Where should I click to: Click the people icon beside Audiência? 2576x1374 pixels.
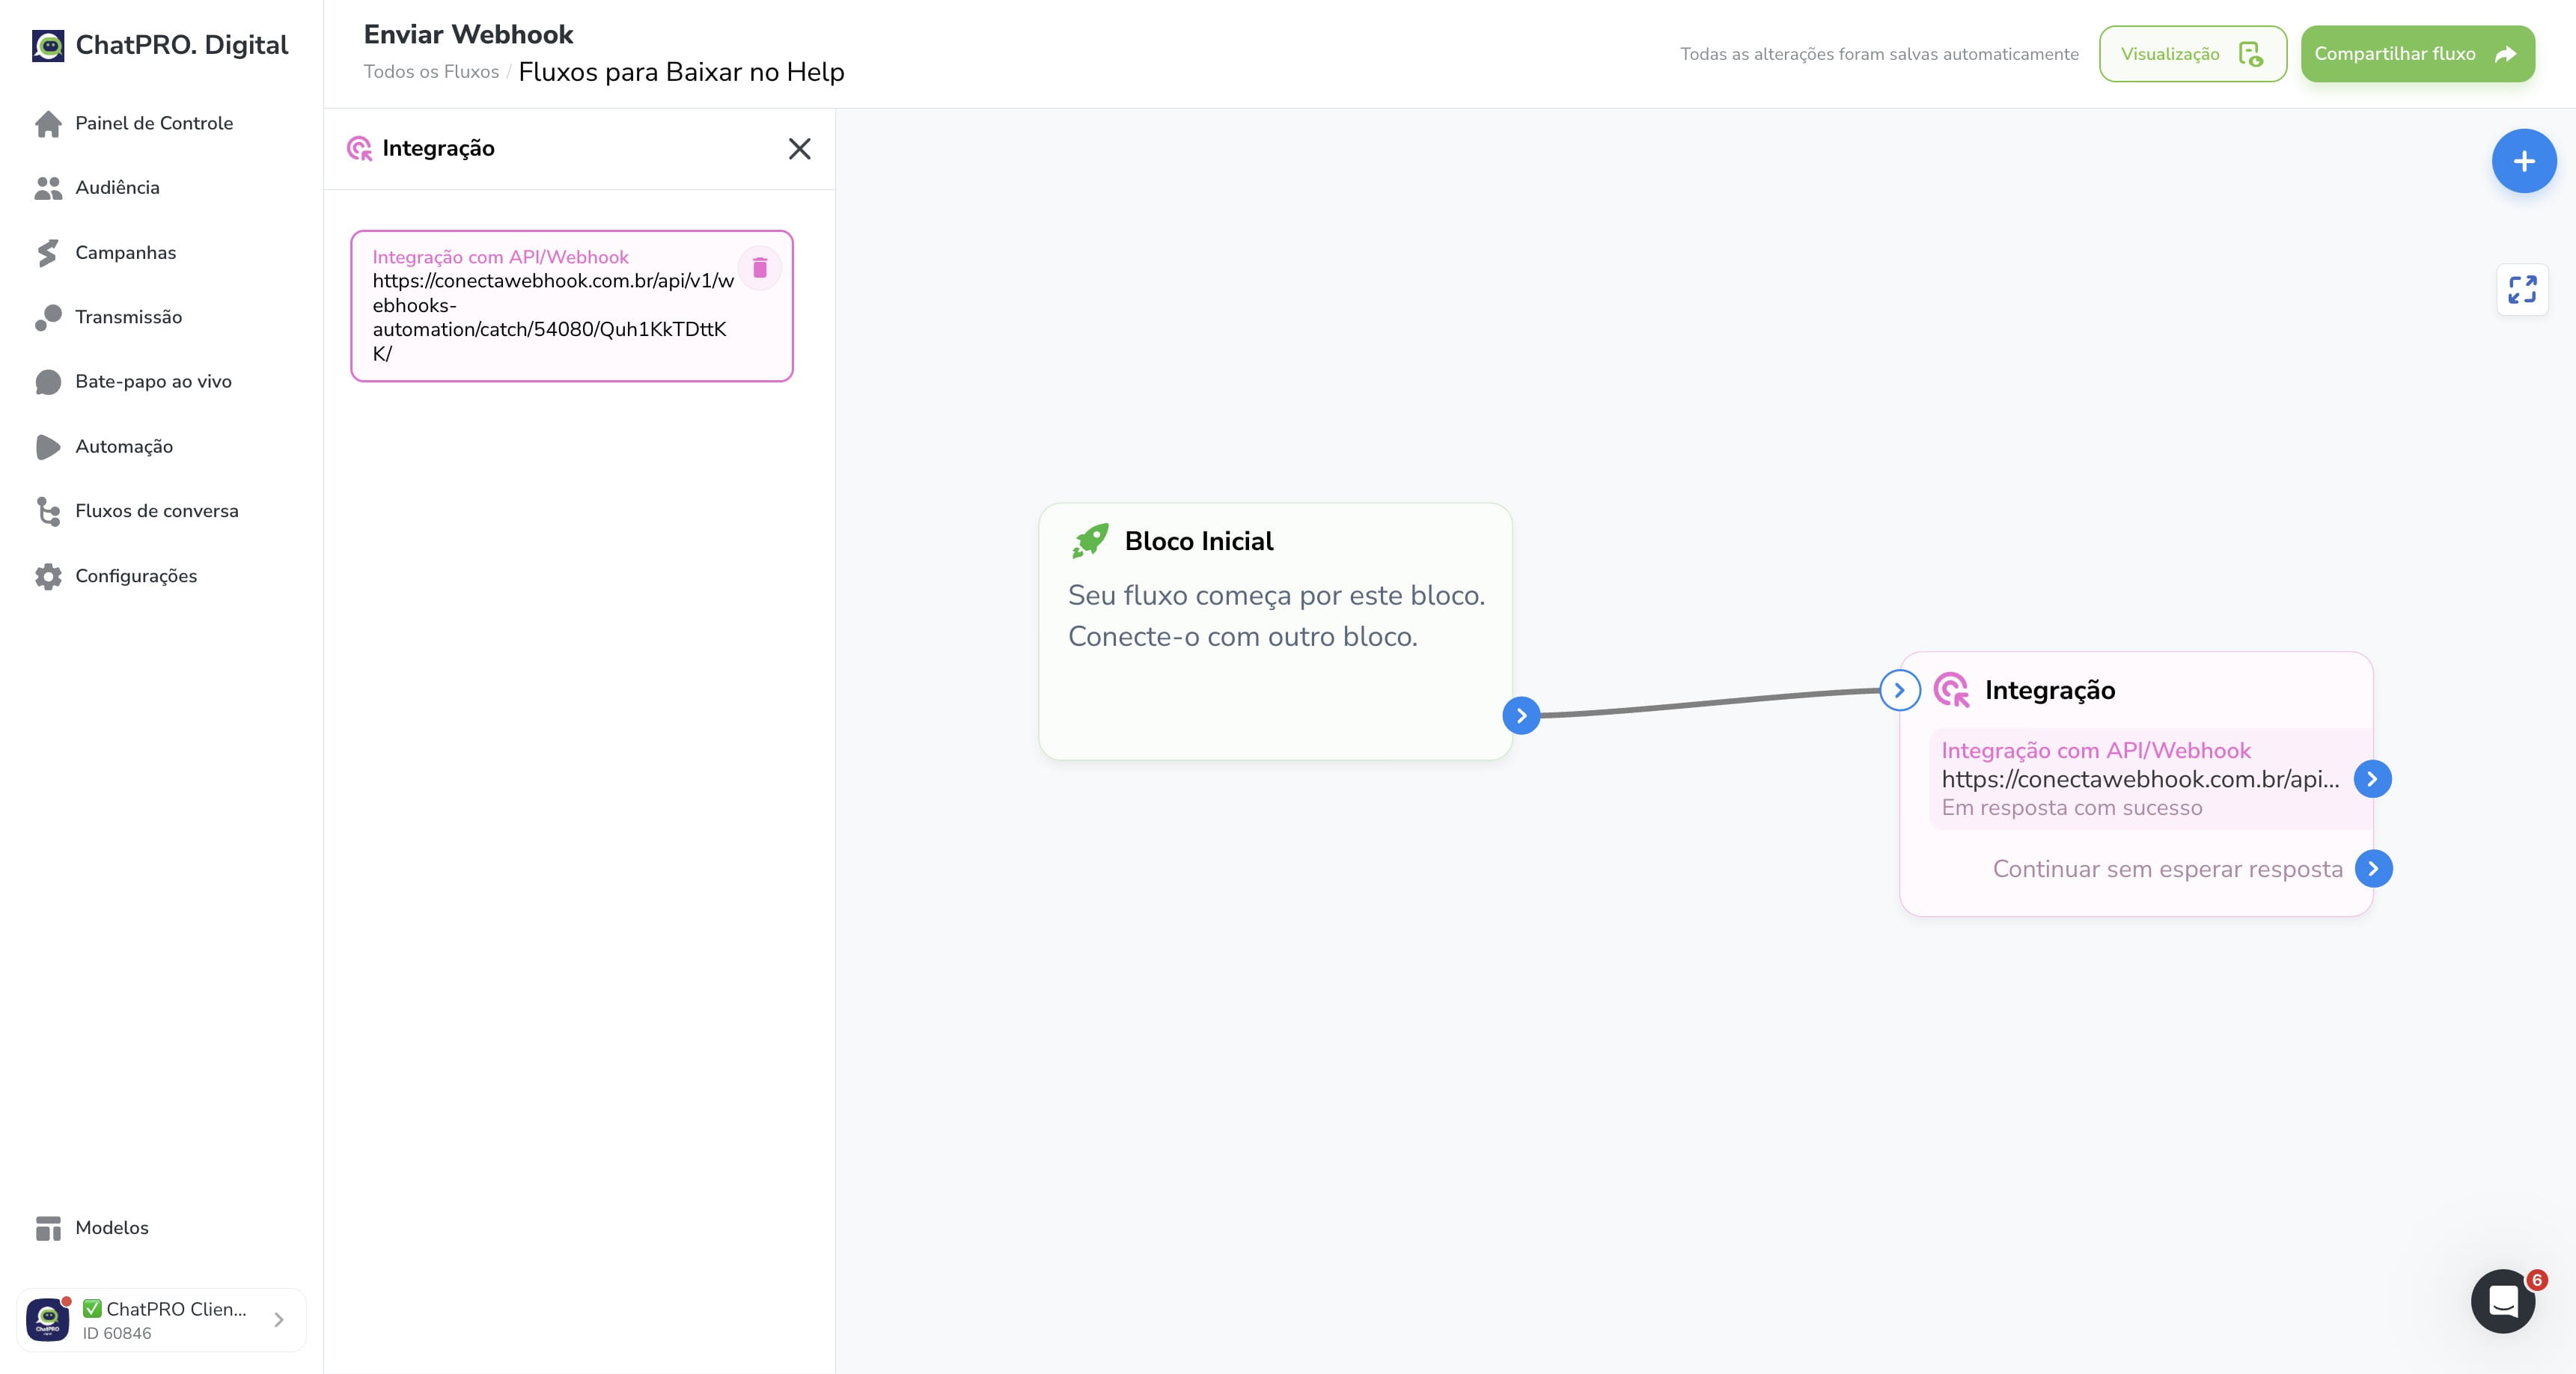(x=48, y=188)
